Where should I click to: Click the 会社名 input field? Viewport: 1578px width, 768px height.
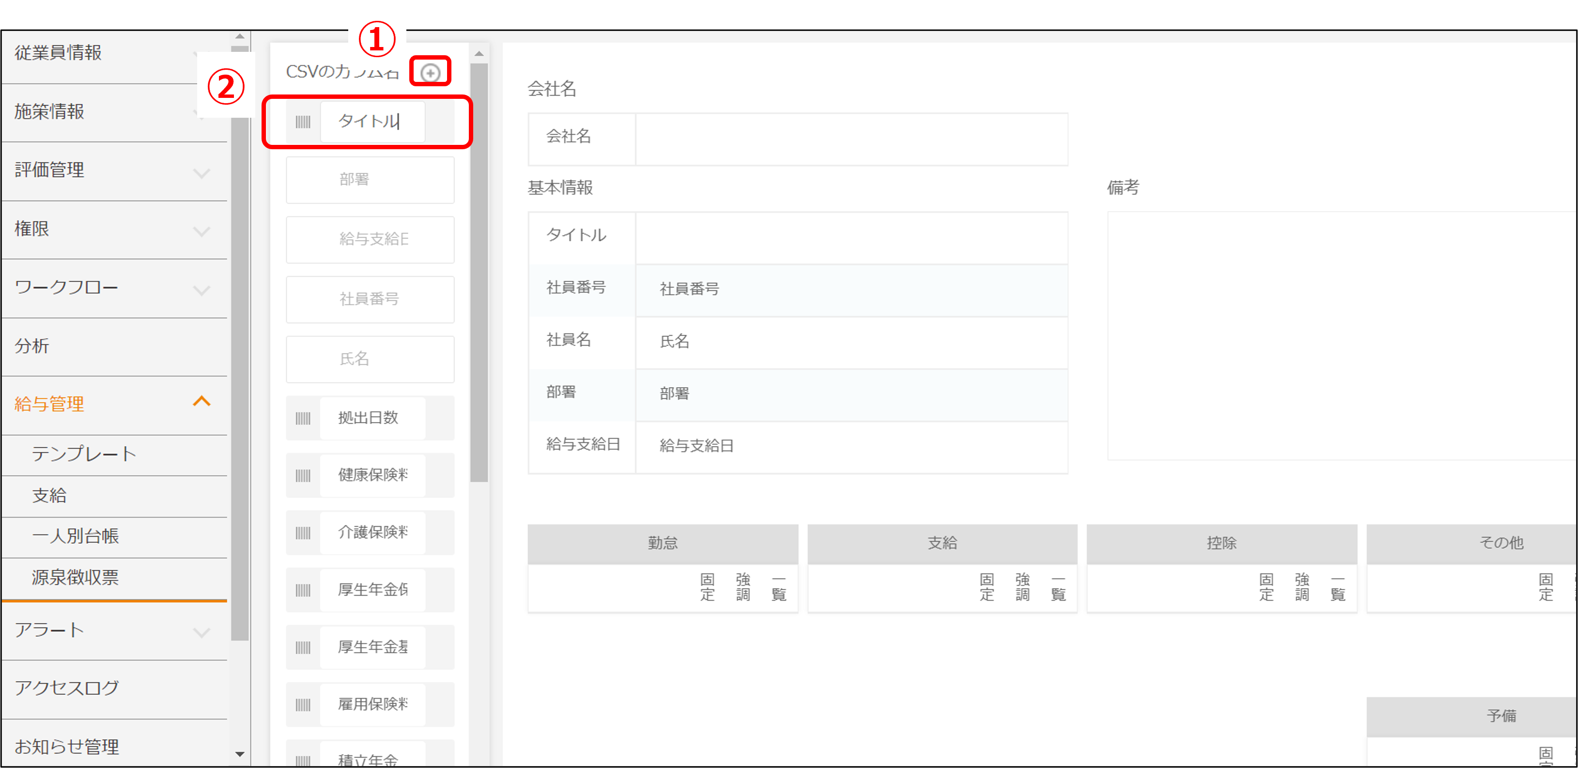click(851, 139)
